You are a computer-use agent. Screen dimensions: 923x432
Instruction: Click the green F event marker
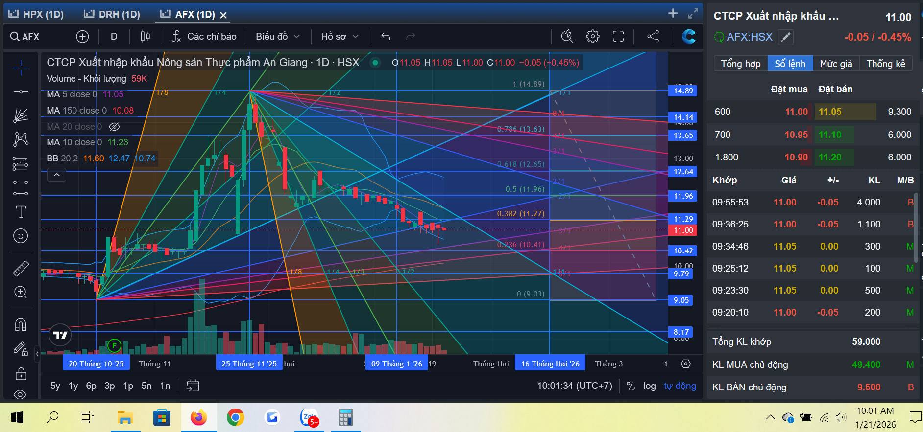tap(114, 346)
